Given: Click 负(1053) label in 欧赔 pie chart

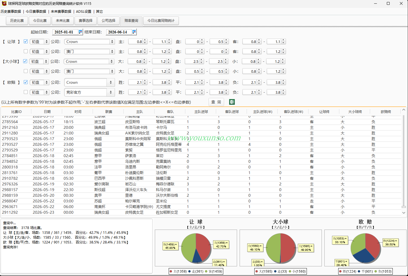Looking at the screenshot, I should 340,240.
